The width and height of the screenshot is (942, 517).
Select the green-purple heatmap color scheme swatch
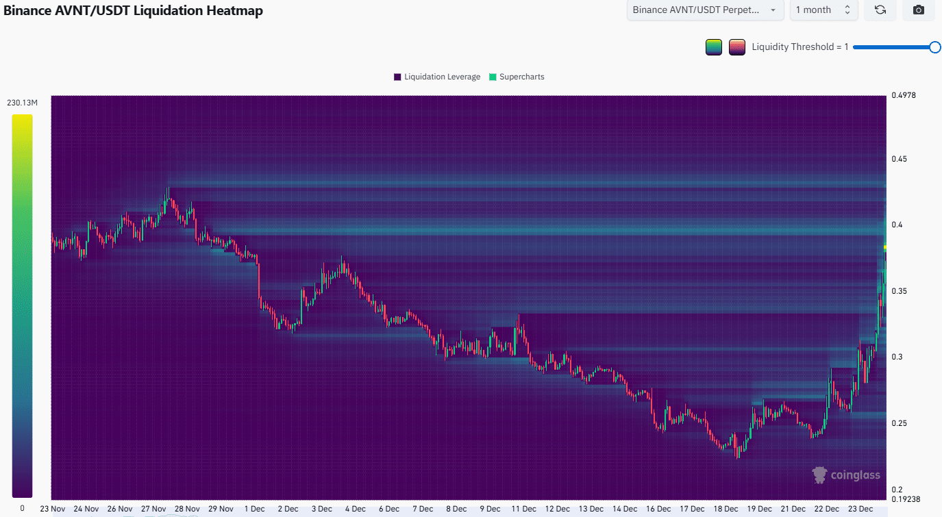713,47
